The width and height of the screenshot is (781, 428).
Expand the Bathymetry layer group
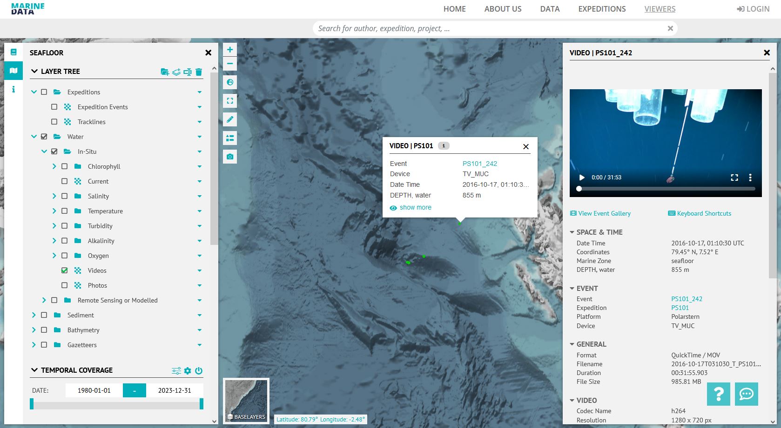point(34,330)
